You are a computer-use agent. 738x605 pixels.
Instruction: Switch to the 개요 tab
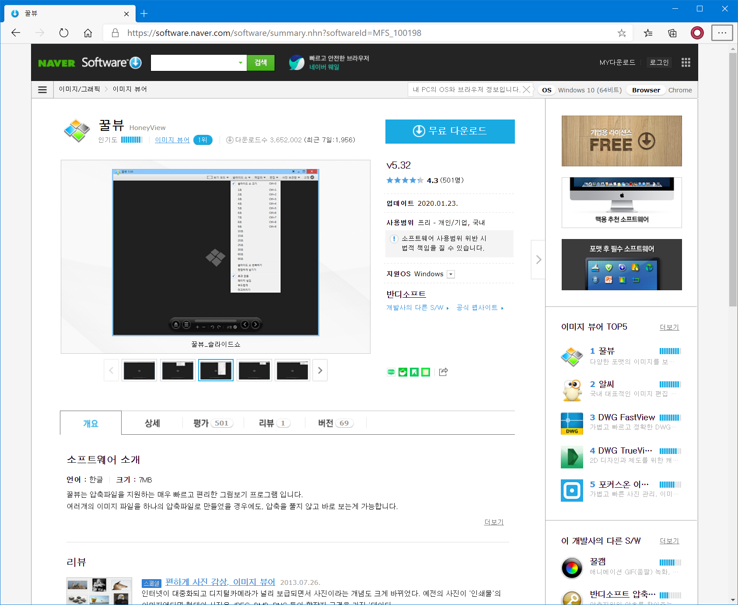(91, 423)
